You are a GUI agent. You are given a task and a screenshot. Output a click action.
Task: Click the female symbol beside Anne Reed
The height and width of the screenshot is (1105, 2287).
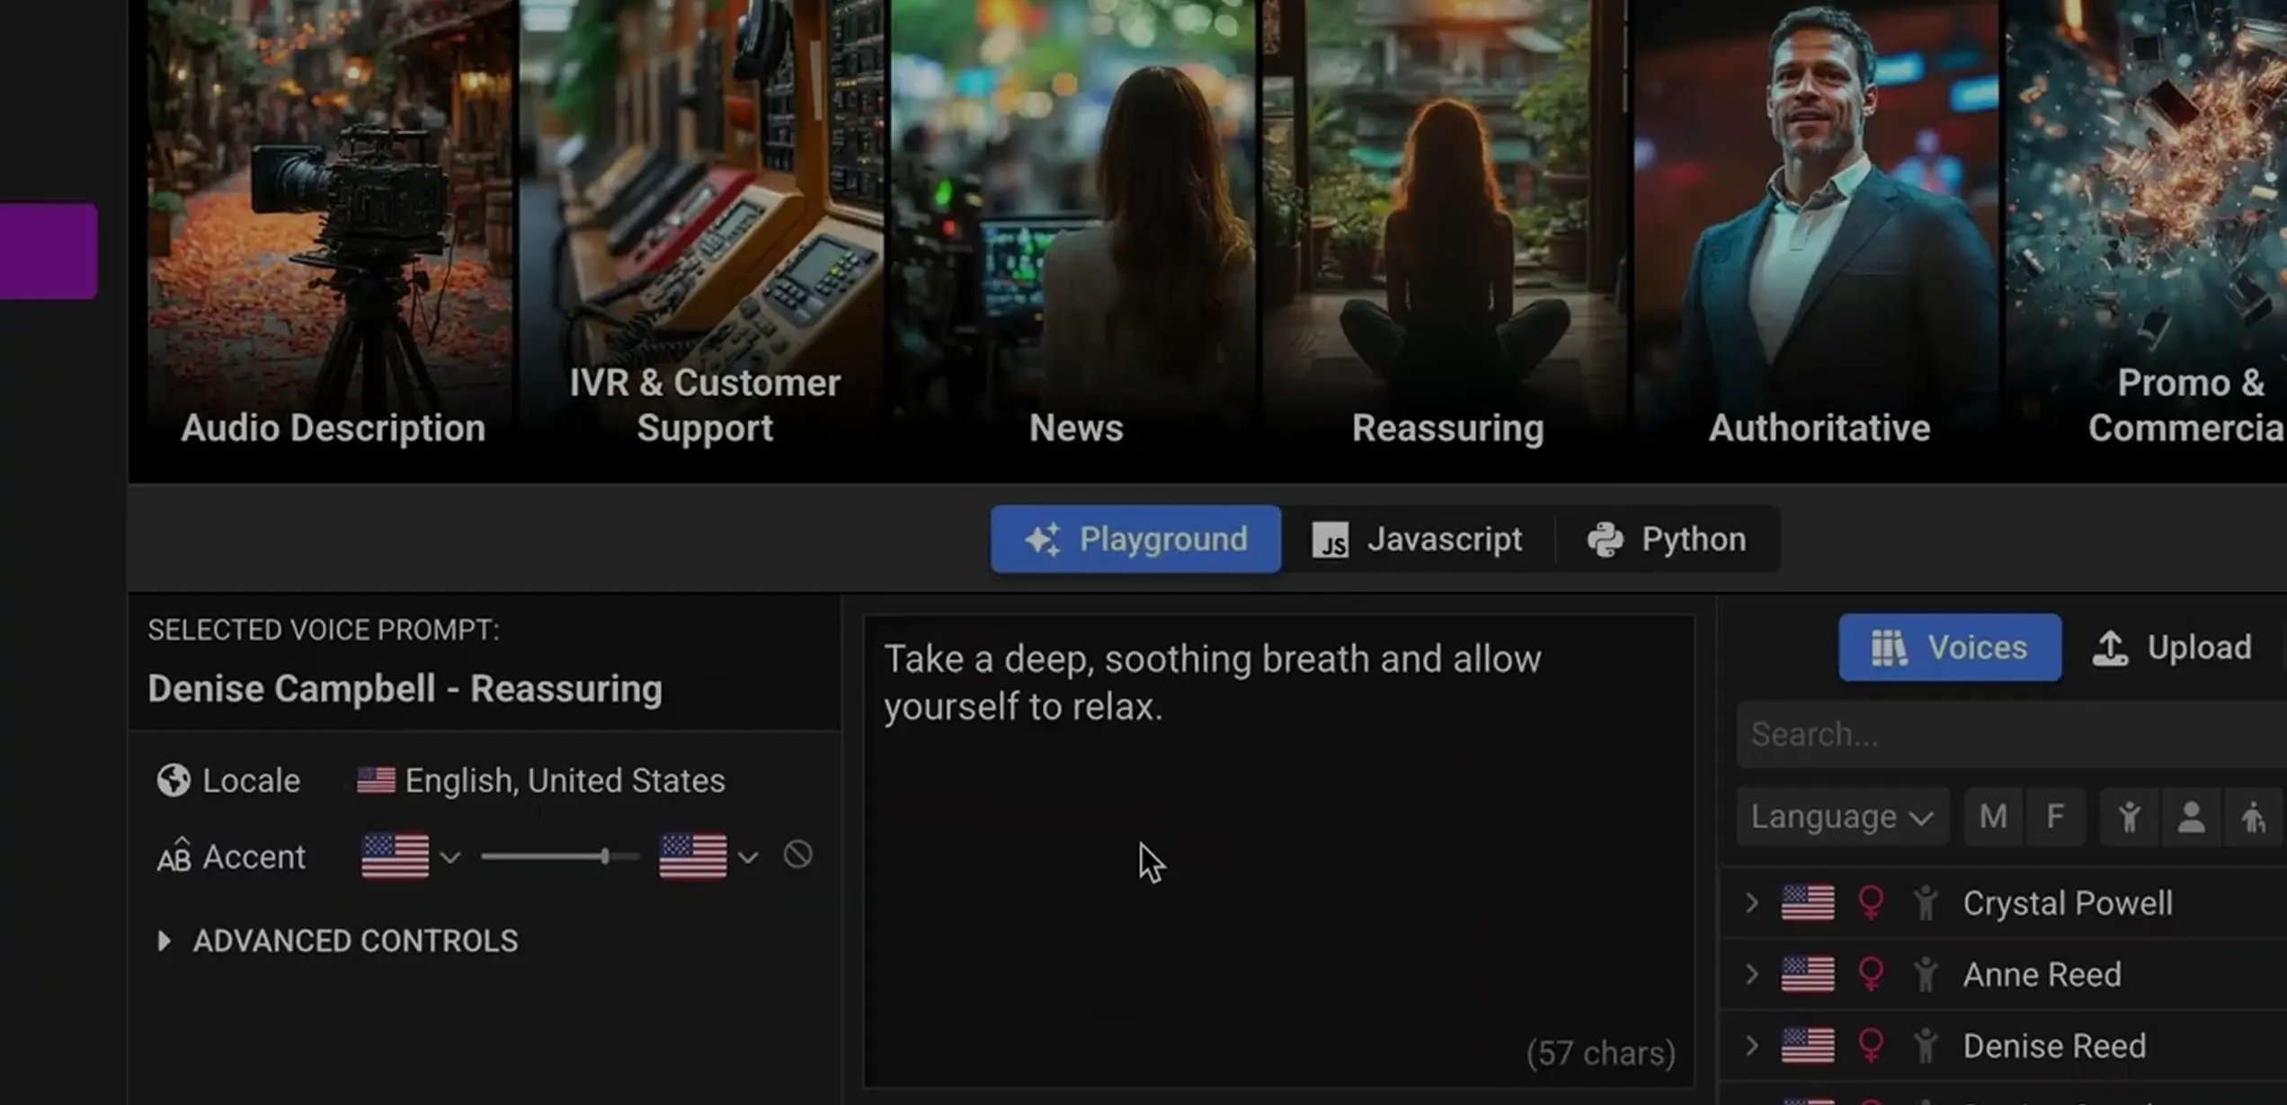pos(1871,975)
